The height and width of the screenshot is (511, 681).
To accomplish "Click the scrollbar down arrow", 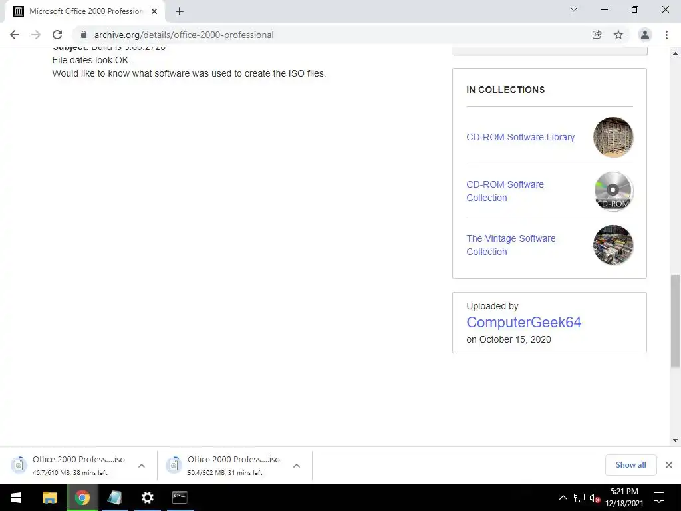I will pos(676,440).
